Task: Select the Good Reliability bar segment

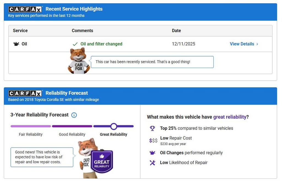Action: tap(72, 126)
